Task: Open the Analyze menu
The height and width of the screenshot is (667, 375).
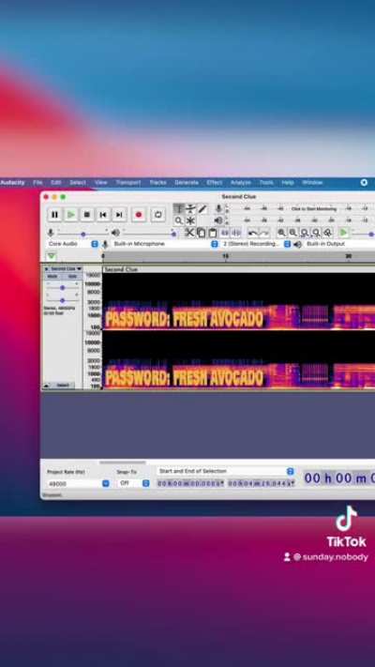Action: [x=241, y=183]
